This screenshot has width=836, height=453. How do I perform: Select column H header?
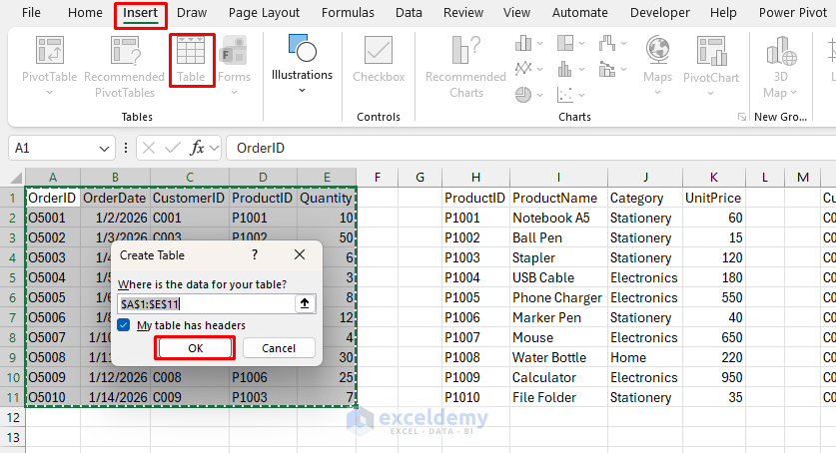point(475,178)
